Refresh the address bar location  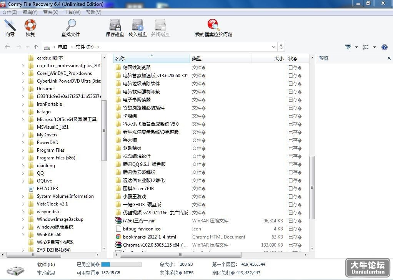pyautogui.click(x=281, y=47)
